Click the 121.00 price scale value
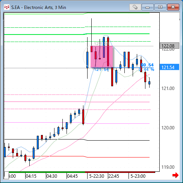The height and width of the screenshot is (183, 183). [168, 88]
